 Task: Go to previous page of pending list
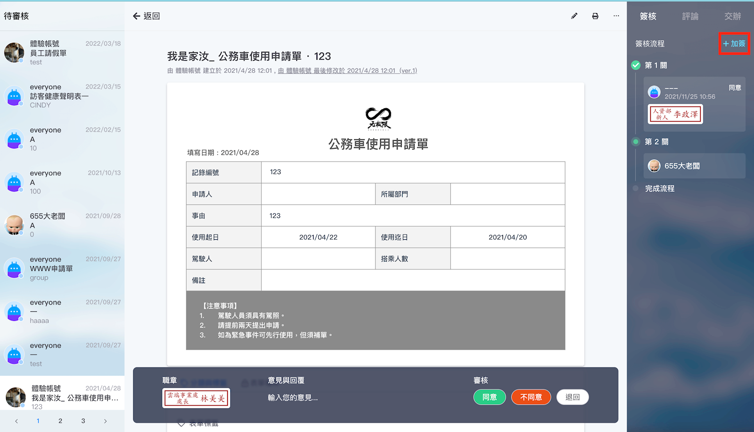point(16,421)
